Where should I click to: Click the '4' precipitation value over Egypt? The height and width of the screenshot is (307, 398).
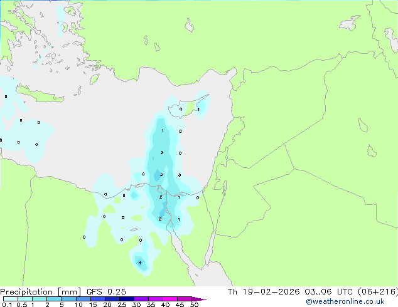[140, 263]
